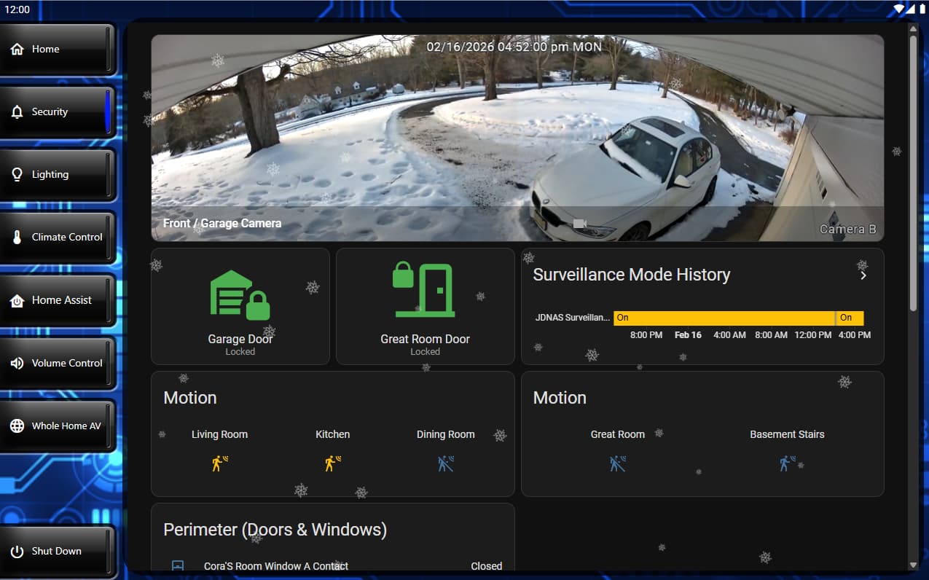The height and width of the screenshot is (580, 929).
Task: Select Whole Home AV in sidebar
Action: click(58, 426)
